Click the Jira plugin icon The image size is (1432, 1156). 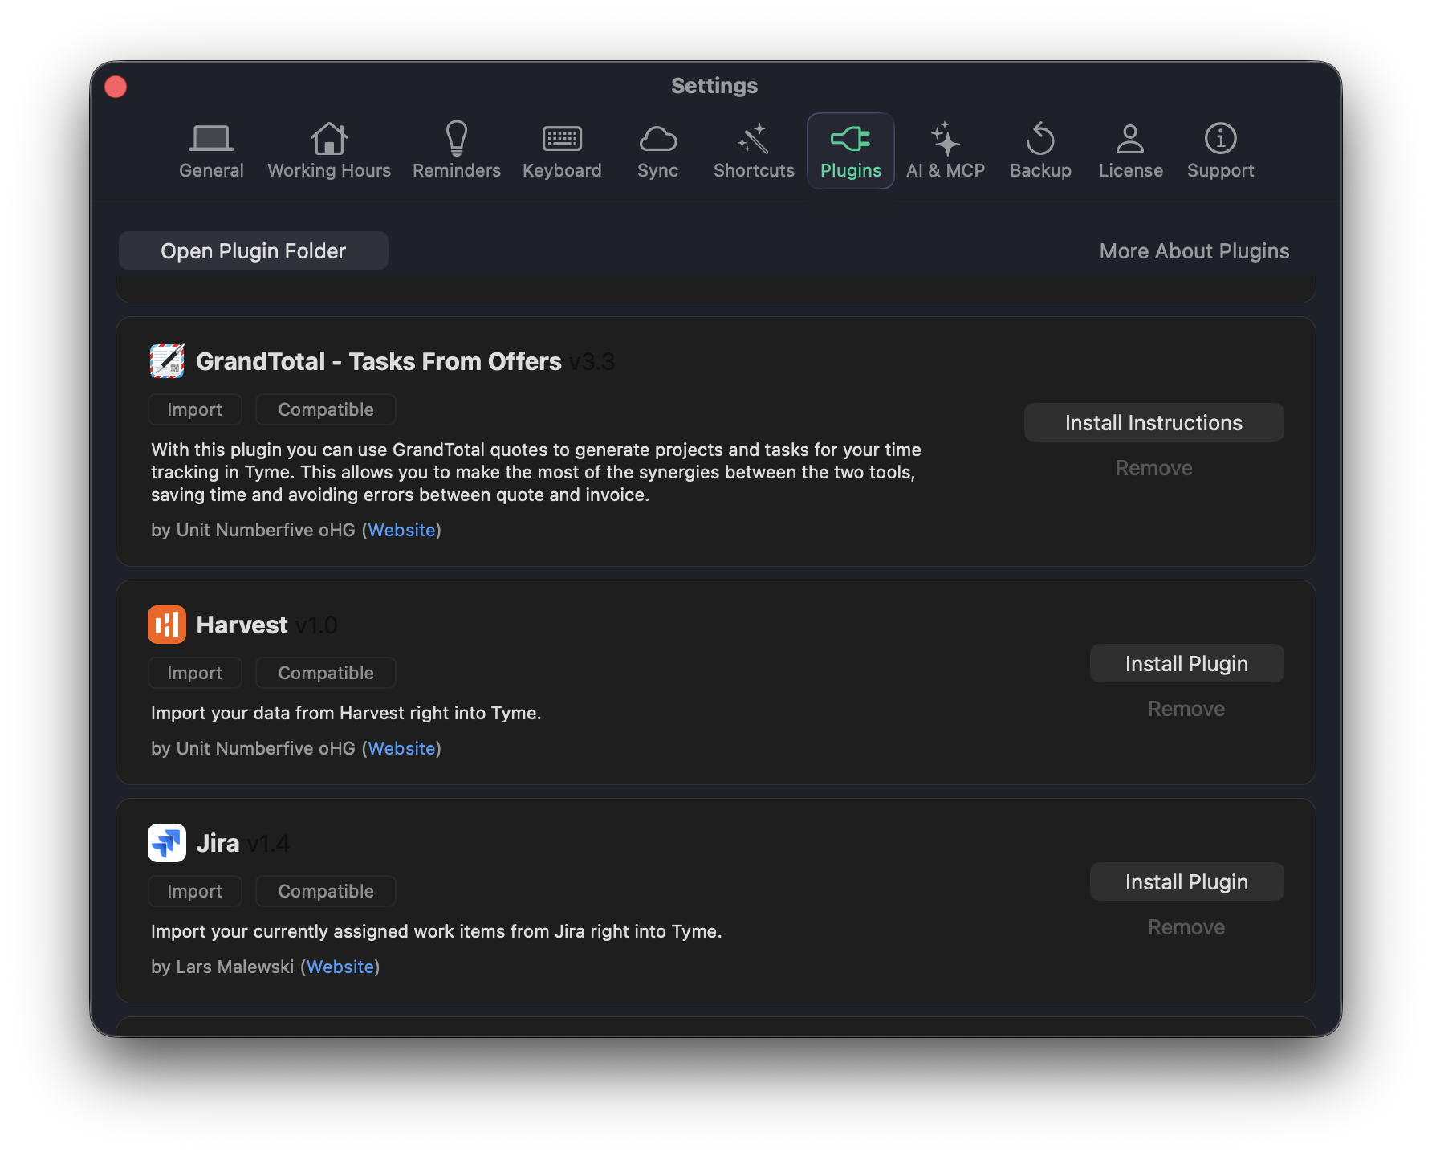167,843
